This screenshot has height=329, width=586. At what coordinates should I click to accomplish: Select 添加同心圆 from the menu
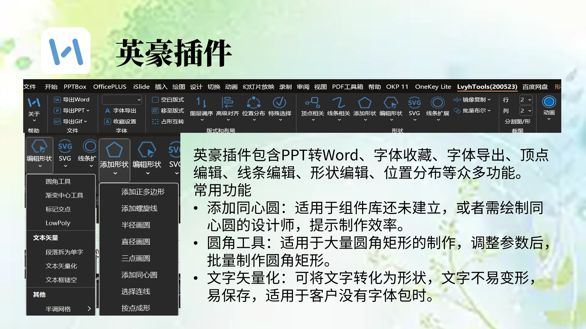coord(139,275)
